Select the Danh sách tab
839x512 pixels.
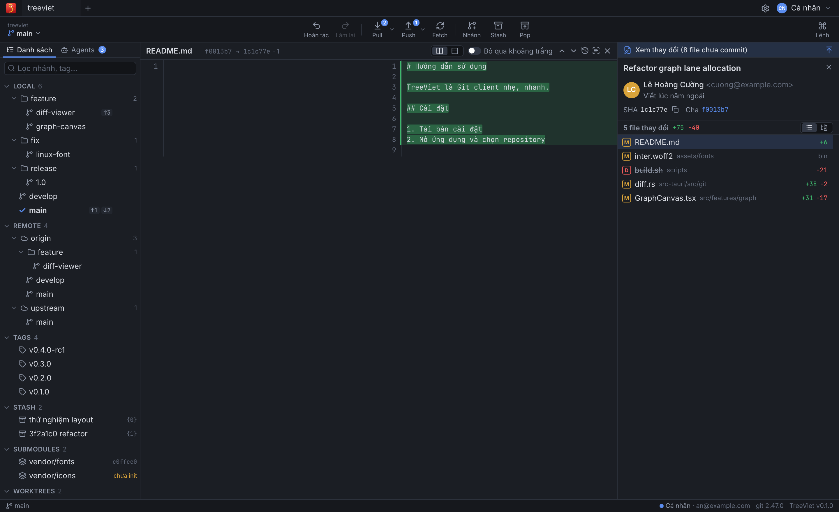click(29, 50)
